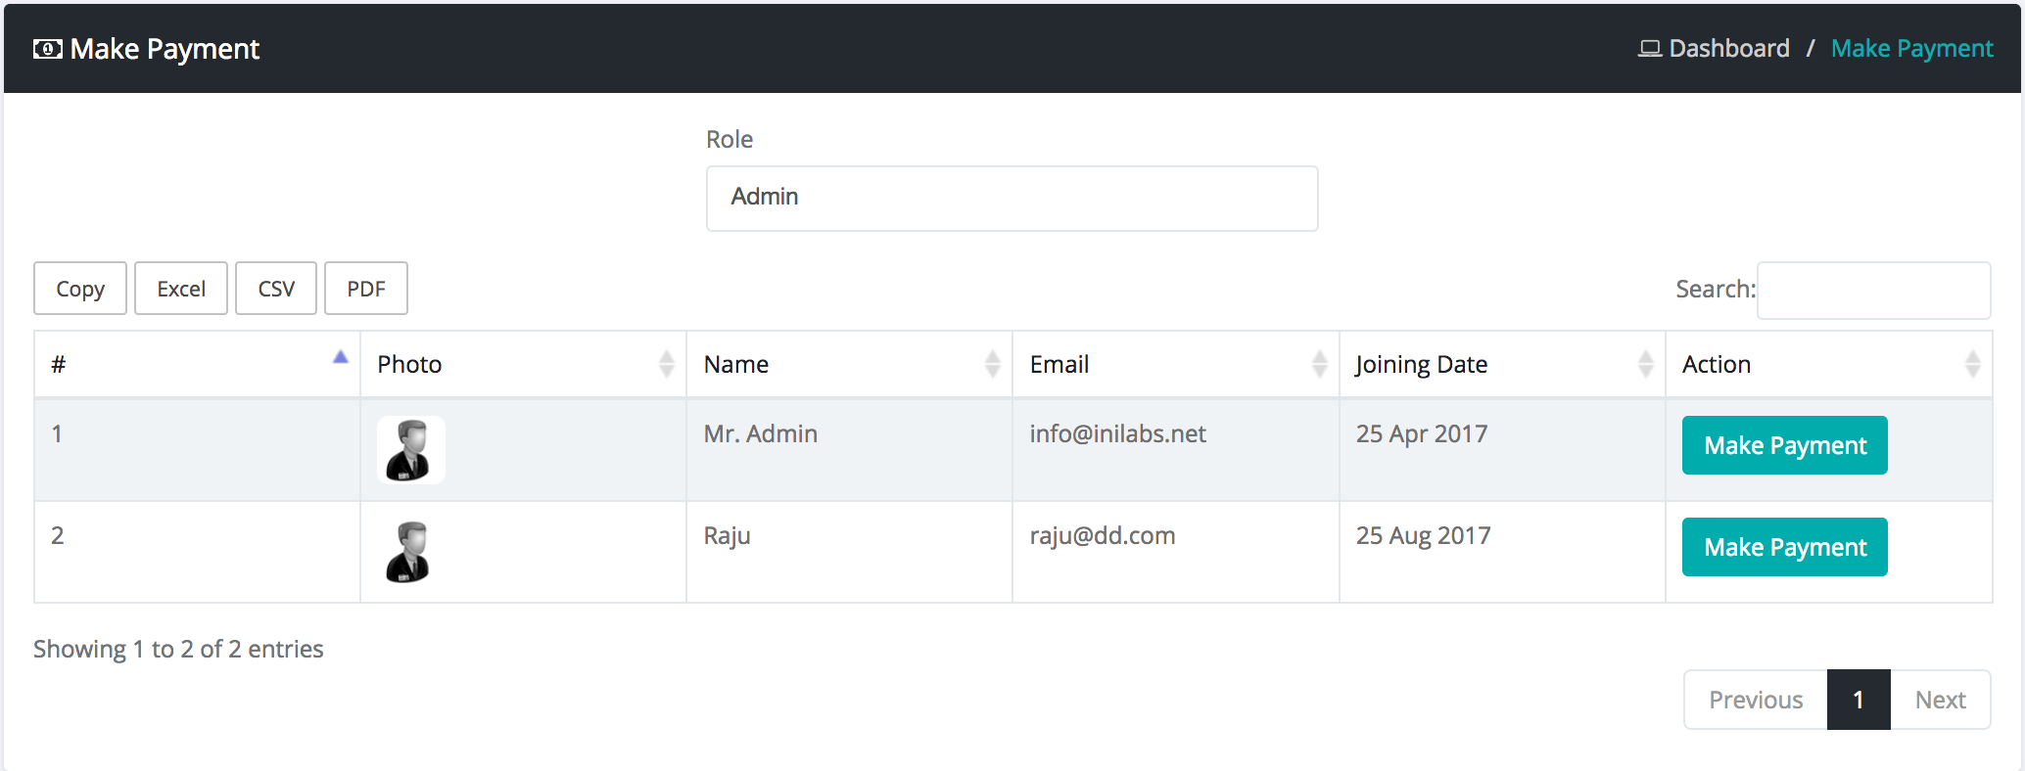This screenshot has height=771, width=2025.
Task: Click the Email column sort arrows
Action: tap(1319, 364)
